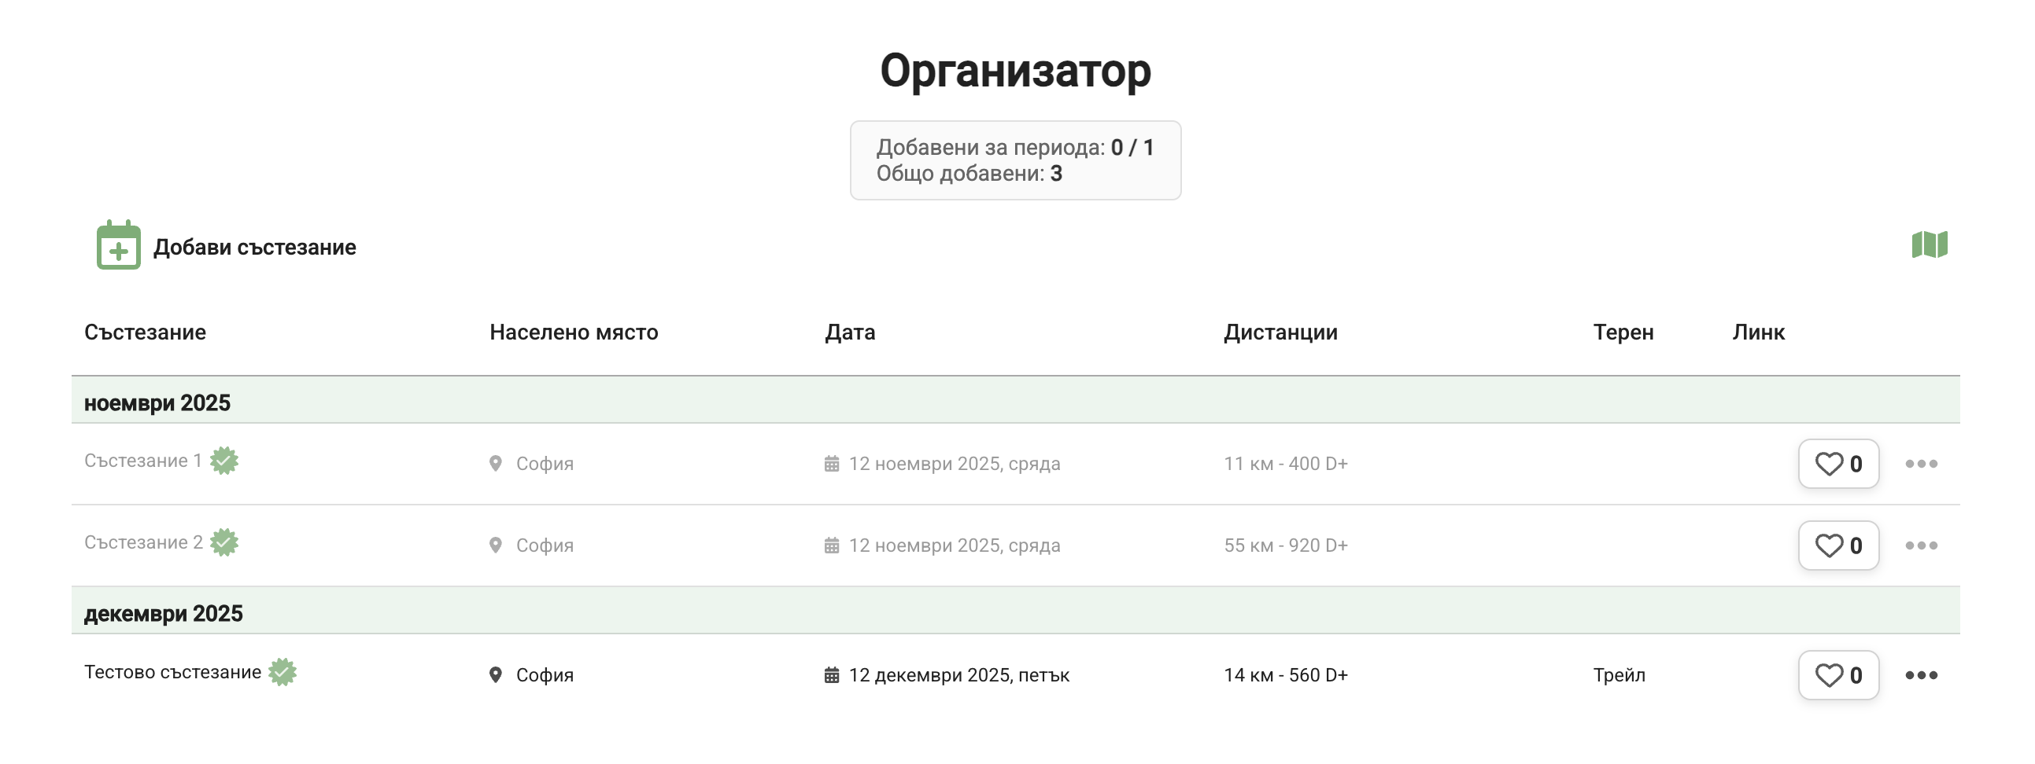
Task: Open the map view icon
Action: pyautogui.click(x=1929, y=244)
